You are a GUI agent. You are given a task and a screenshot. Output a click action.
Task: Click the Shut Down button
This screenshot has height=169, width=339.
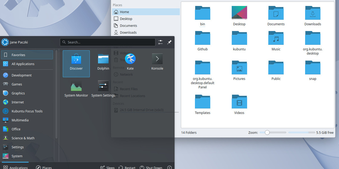pos(151,167)
